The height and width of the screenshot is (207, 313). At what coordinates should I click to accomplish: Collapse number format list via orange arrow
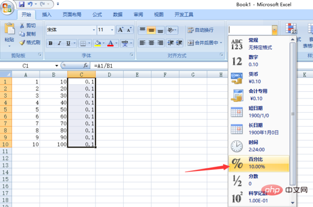[274, 30]
